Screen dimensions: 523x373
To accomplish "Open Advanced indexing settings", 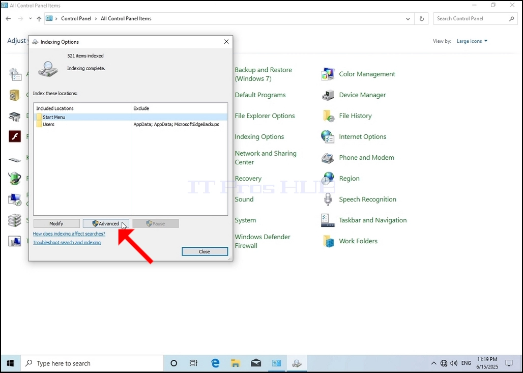I will pyautogui.click(x=106, y=223).
